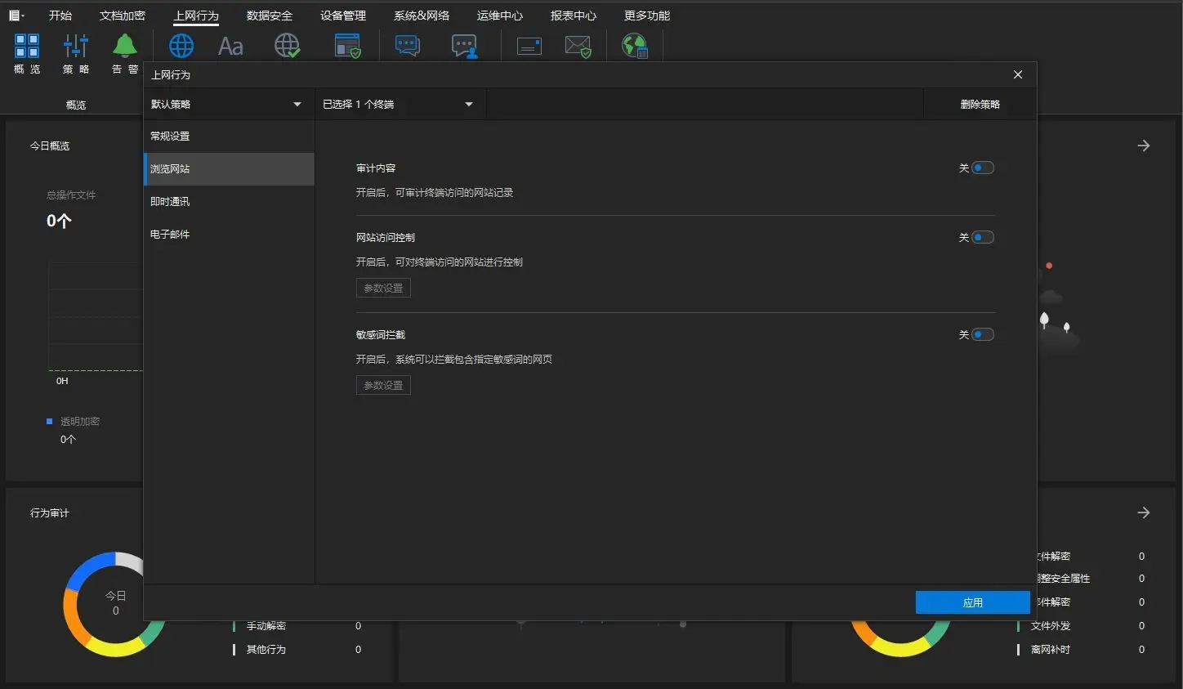The width and height of the screenshot is (1183, 689).
Task: Click the 文件外发 legend row
Action: click(x=1081, y=626)
